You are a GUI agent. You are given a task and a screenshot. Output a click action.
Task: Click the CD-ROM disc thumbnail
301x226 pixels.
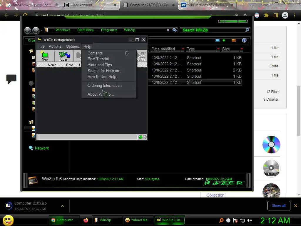click(271, 168)
